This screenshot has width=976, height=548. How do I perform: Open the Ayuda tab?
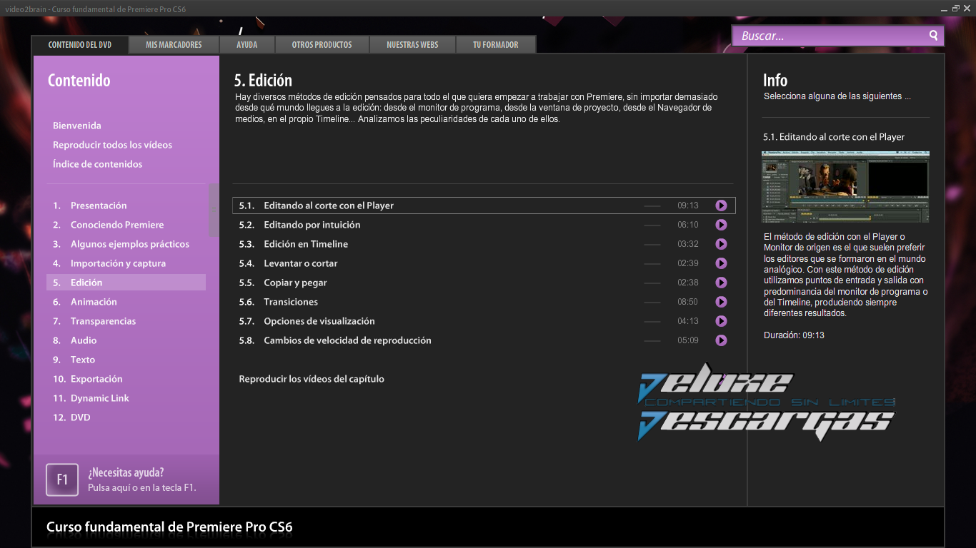(247, 44)
